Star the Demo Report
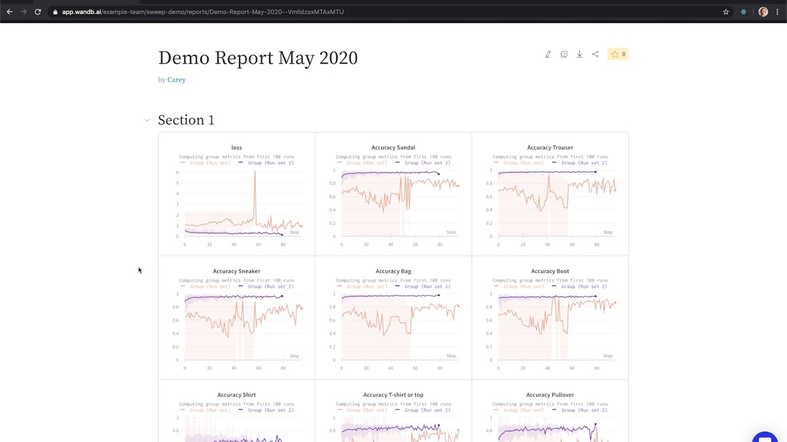The height and width of the screenshot is (442, 787). point(618,55)
